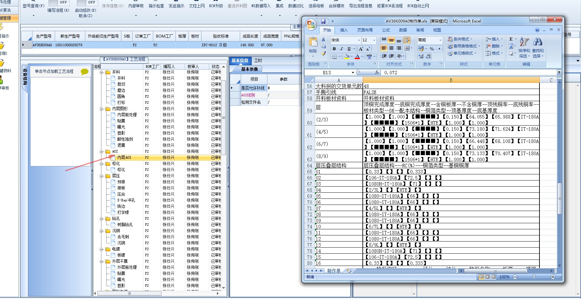Open the font size dropdown showing 12
The height and width of the screenshot is (299, 581).
click(x=374, y=40)
